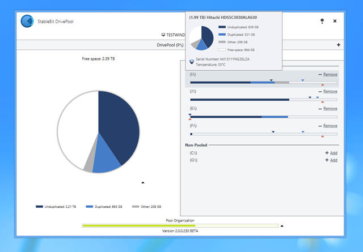
Task: Click the dark blue marker above the (I:\) bar
Action: tap(271, 80)
